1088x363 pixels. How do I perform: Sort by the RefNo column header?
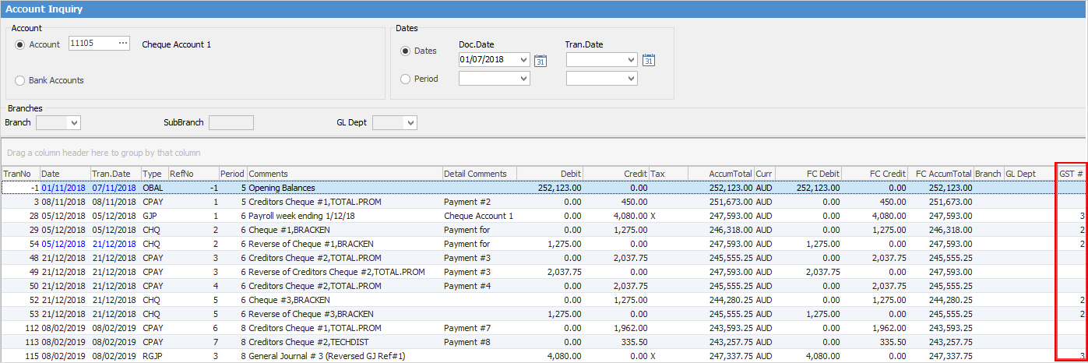coord(193,174)
